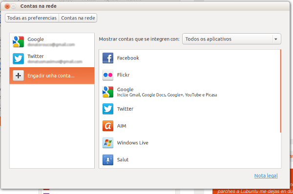
Task: Choose the Windows Live provider label
Action: [x=133, y=143]
